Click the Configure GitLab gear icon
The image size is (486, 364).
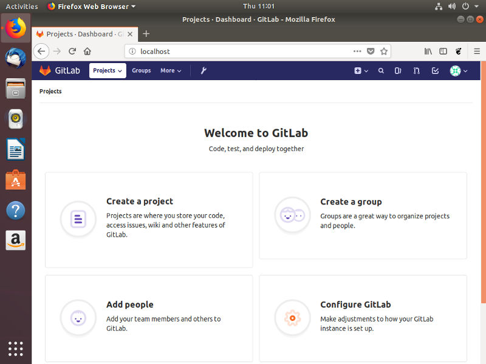292,318
